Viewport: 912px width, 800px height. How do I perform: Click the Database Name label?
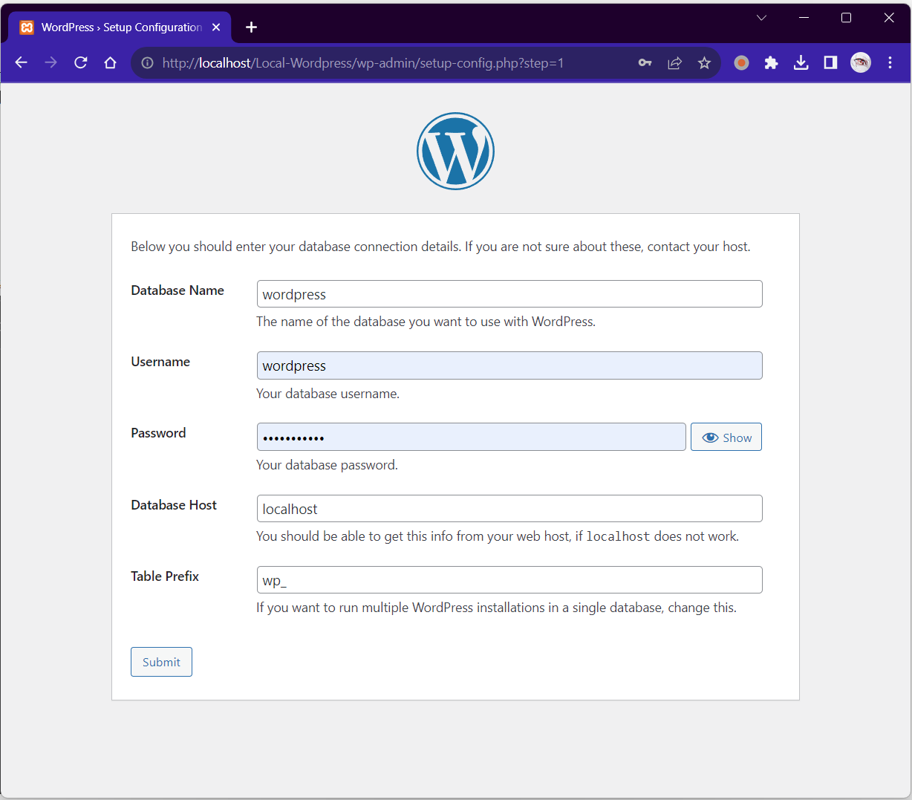177,290
